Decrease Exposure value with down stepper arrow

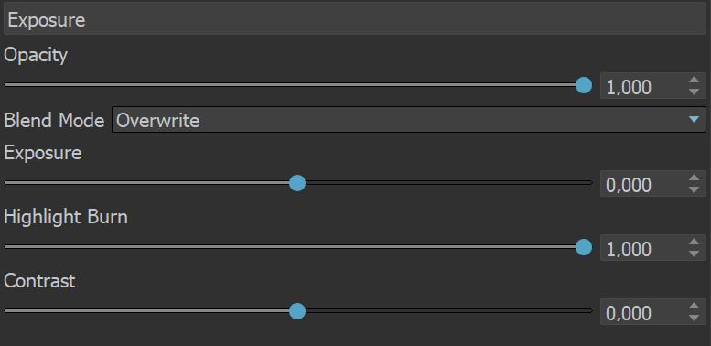click(694, 189)
